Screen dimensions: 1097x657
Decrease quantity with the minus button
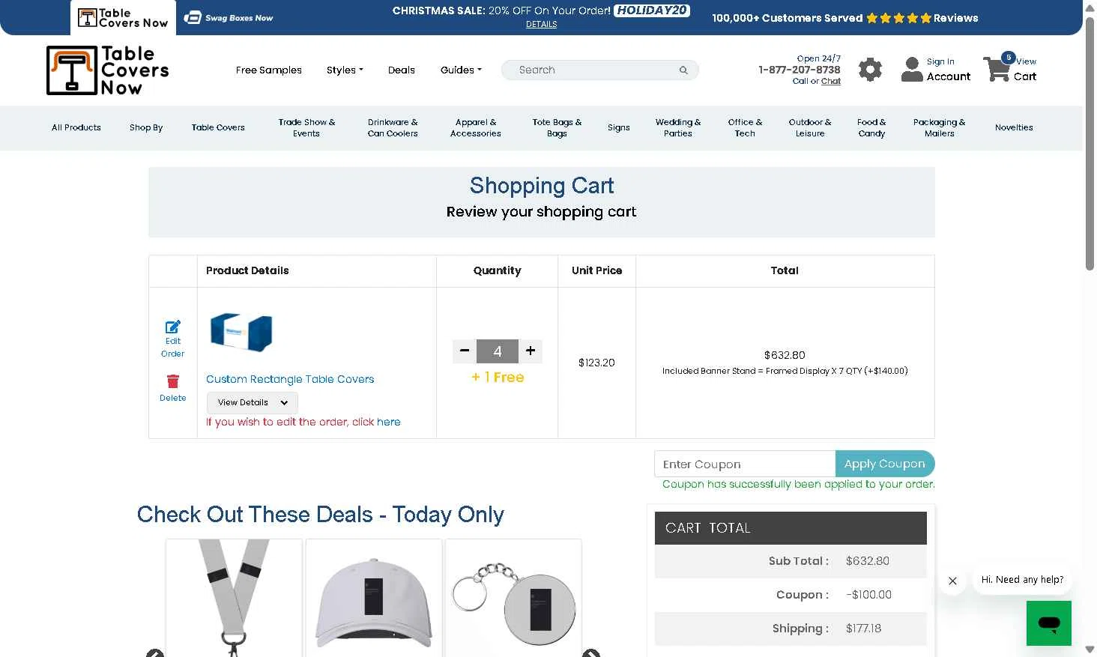point(465,351)
